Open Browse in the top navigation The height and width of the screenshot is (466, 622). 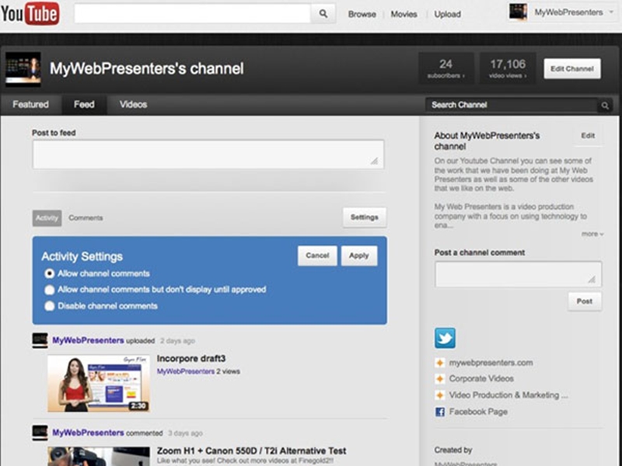pos(362,14)
